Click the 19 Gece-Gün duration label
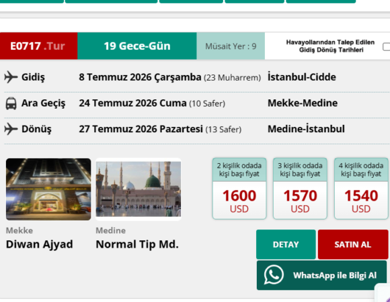390x302 pixels. tap(137, 46)
